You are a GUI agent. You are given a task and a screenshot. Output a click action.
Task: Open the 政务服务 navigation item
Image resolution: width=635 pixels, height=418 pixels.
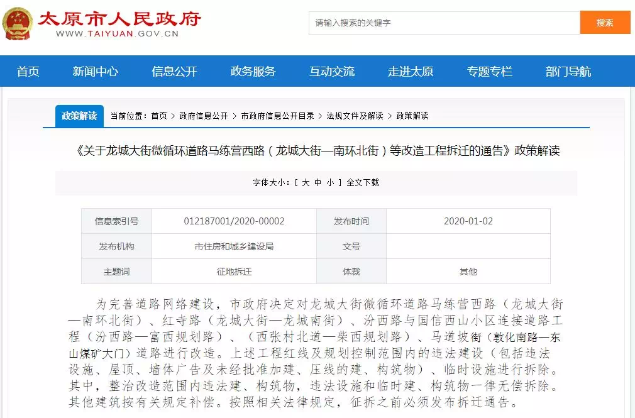[253, 71]
